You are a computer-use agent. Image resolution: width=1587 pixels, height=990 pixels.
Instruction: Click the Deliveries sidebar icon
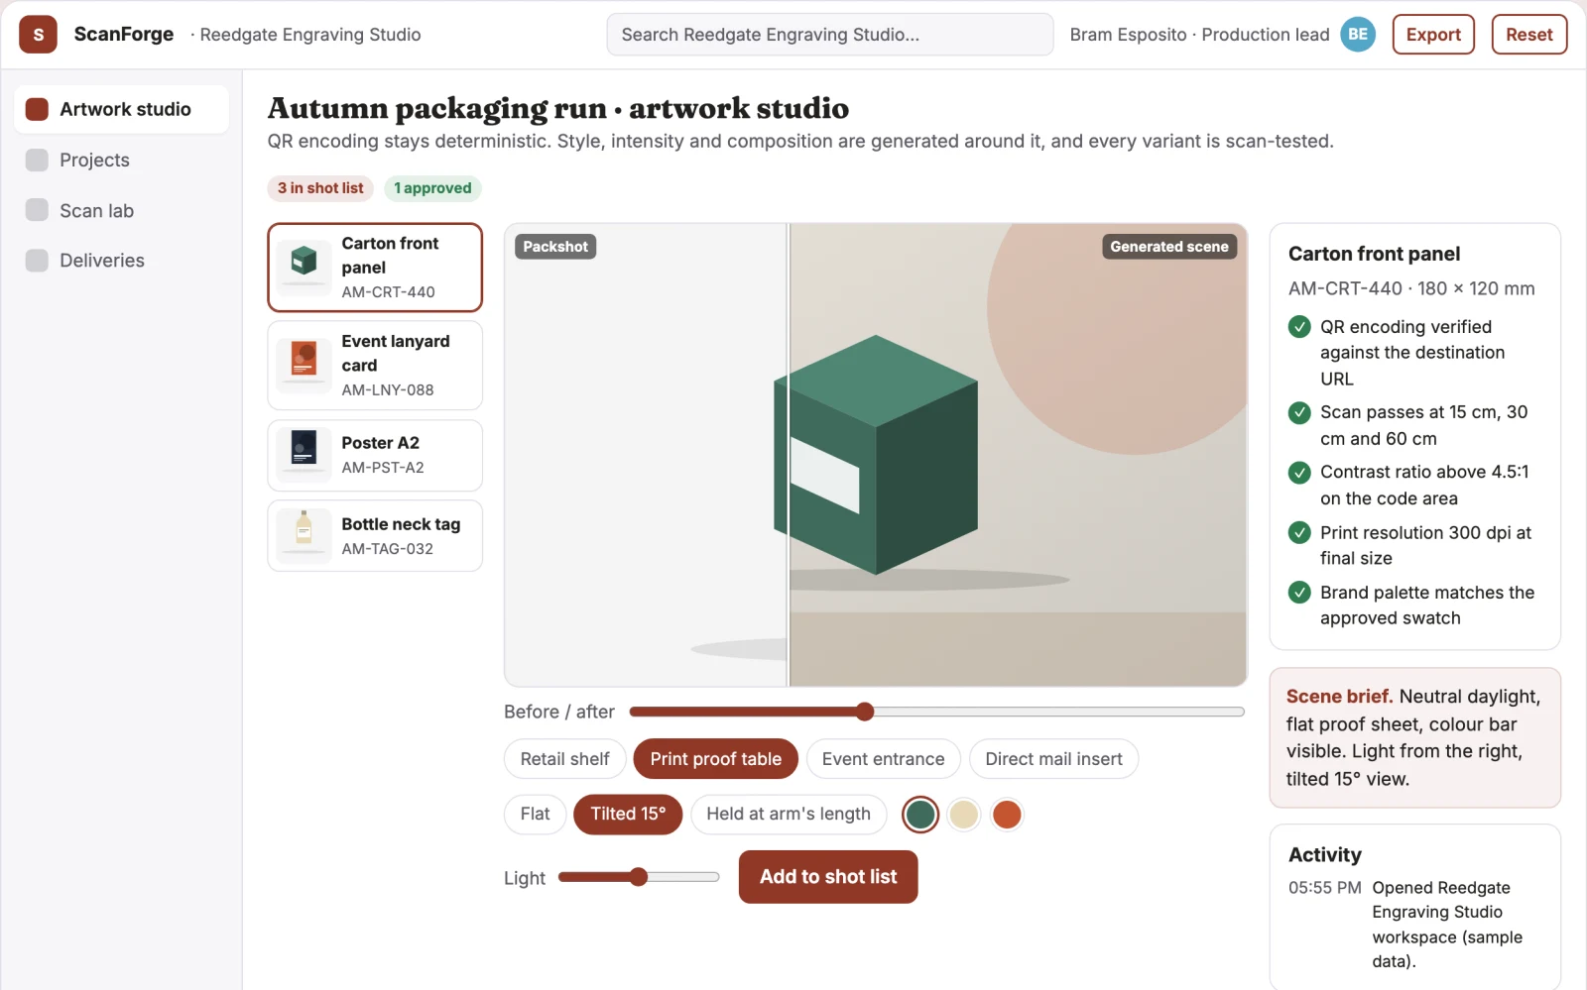click(37, 260)
